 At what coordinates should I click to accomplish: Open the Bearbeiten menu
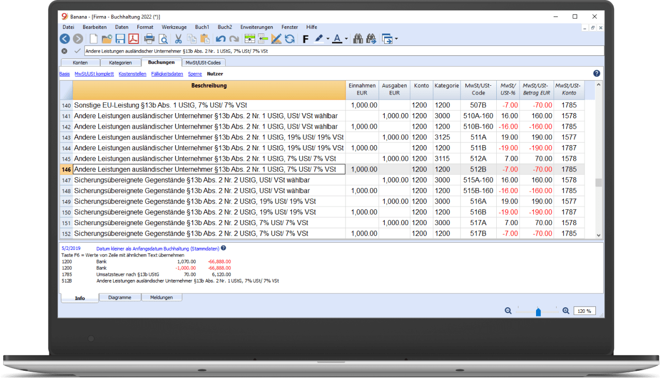[x=95, y=27]
